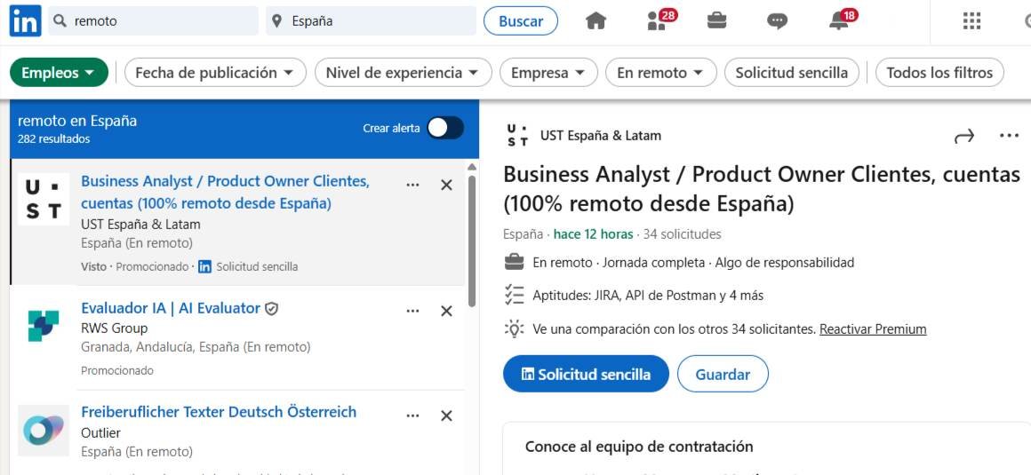Open the apps grid menu icon
This screenshot has width=1031, height=475.
tap(971, 21)
